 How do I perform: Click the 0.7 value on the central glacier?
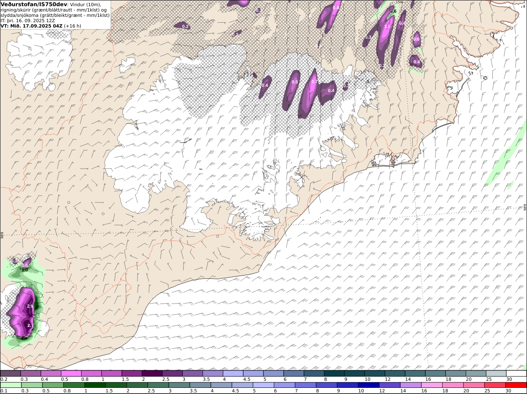click(315, 81)
